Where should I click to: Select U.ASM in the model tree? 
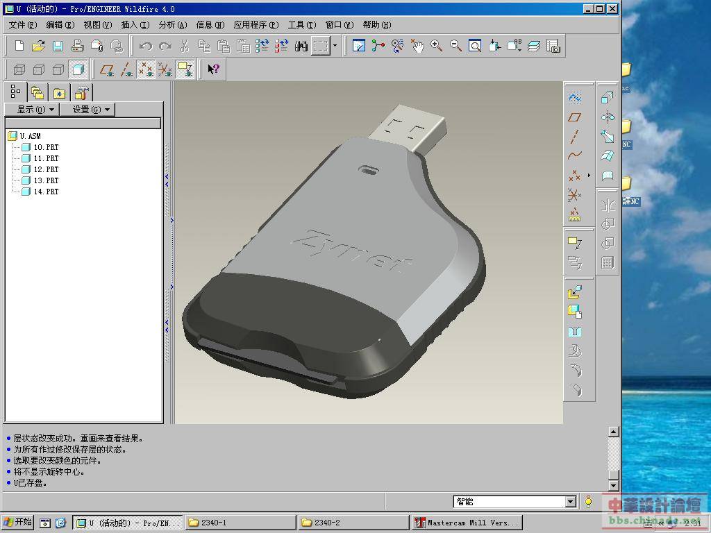[30, 136]
